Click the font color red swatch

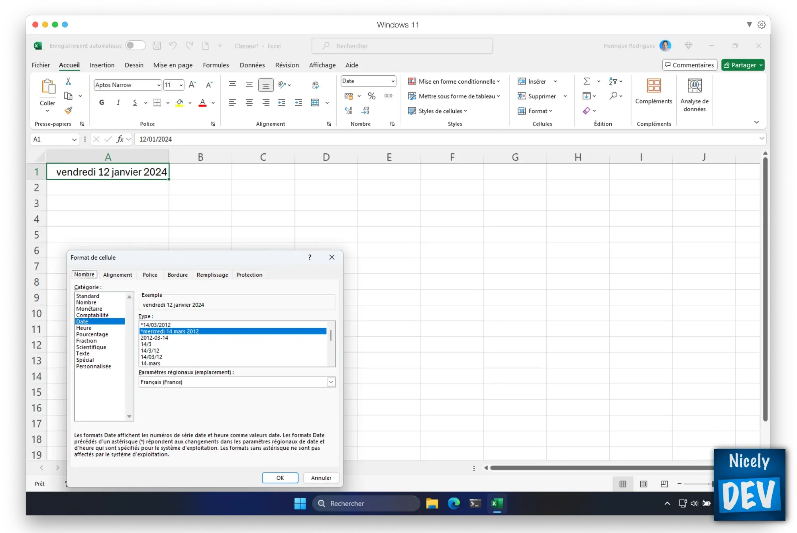(x=202, y=103)
